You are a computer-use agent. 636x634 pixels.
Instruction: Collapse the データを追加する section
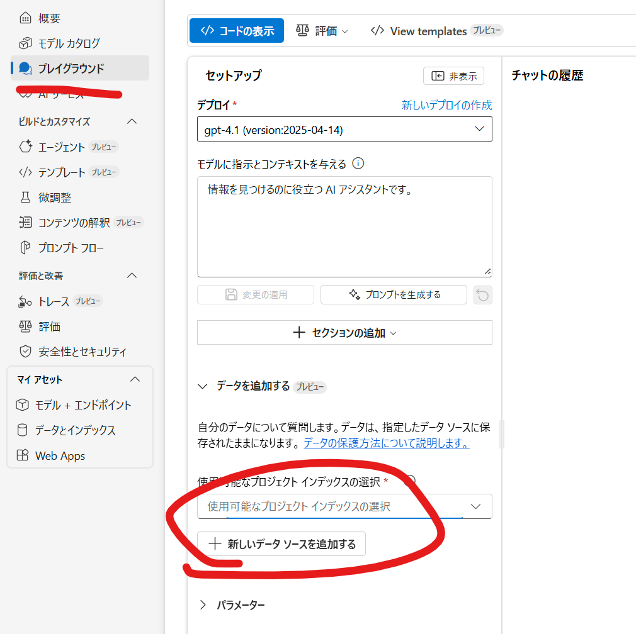pyautogui.click(x=203, y=386)
